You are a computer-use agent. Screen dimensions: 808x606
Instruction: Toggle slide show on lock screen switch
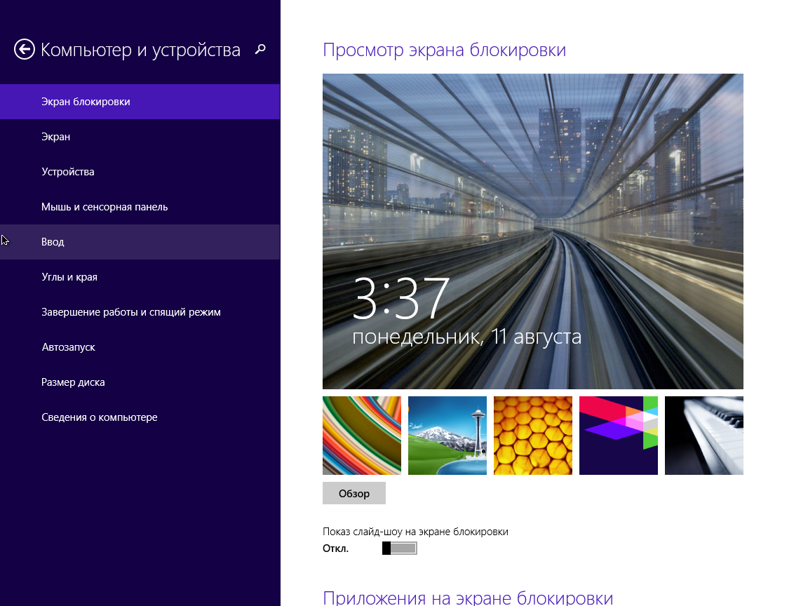[399, 548]
